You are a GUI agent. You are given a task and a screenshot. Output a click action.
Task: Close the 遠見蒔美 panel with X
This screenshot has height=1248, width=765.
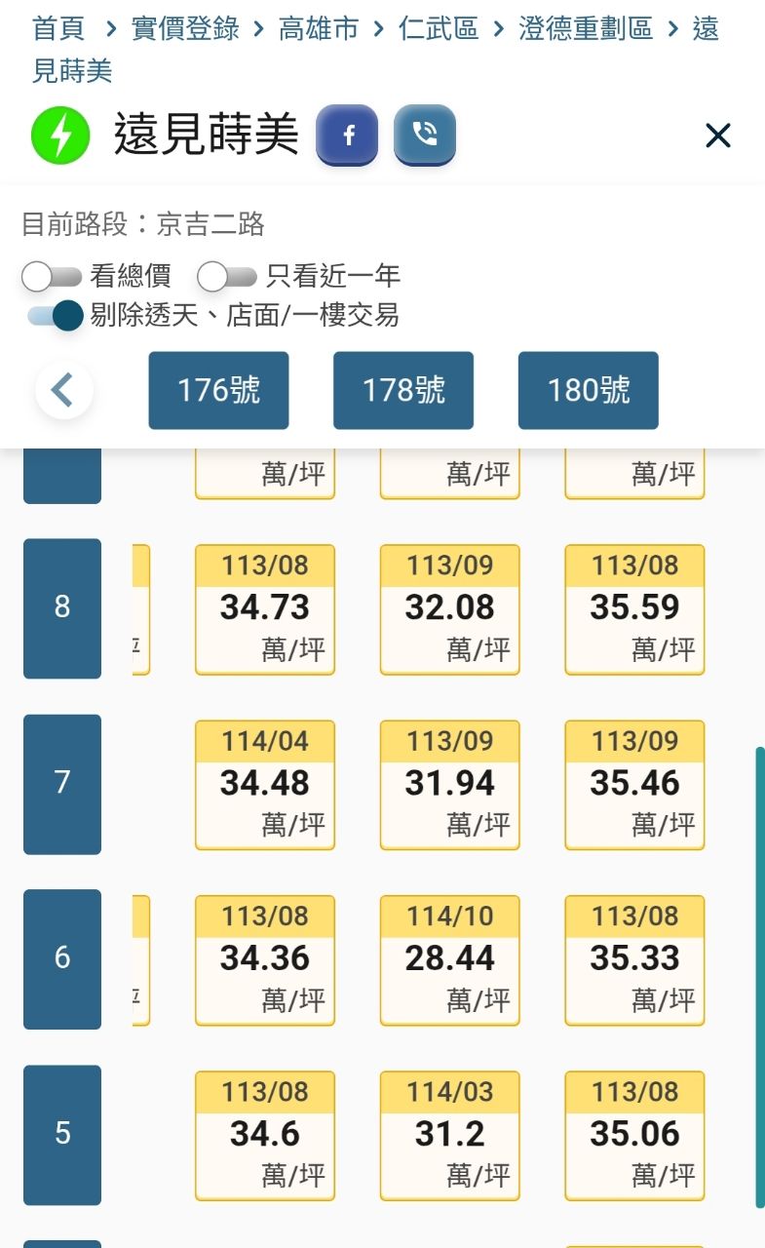tap(717, 136)
